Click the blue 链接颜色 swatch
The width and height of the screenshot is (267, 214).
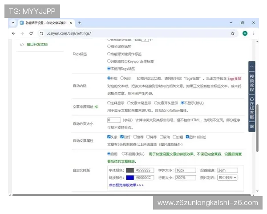click(x=130, y=178)
